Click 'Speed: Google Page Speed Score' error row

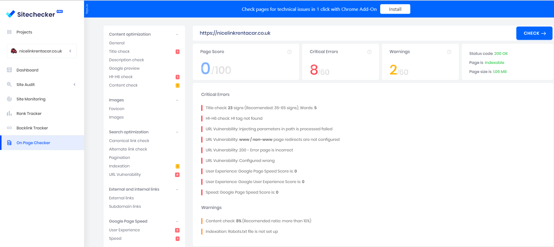point(242,192)
